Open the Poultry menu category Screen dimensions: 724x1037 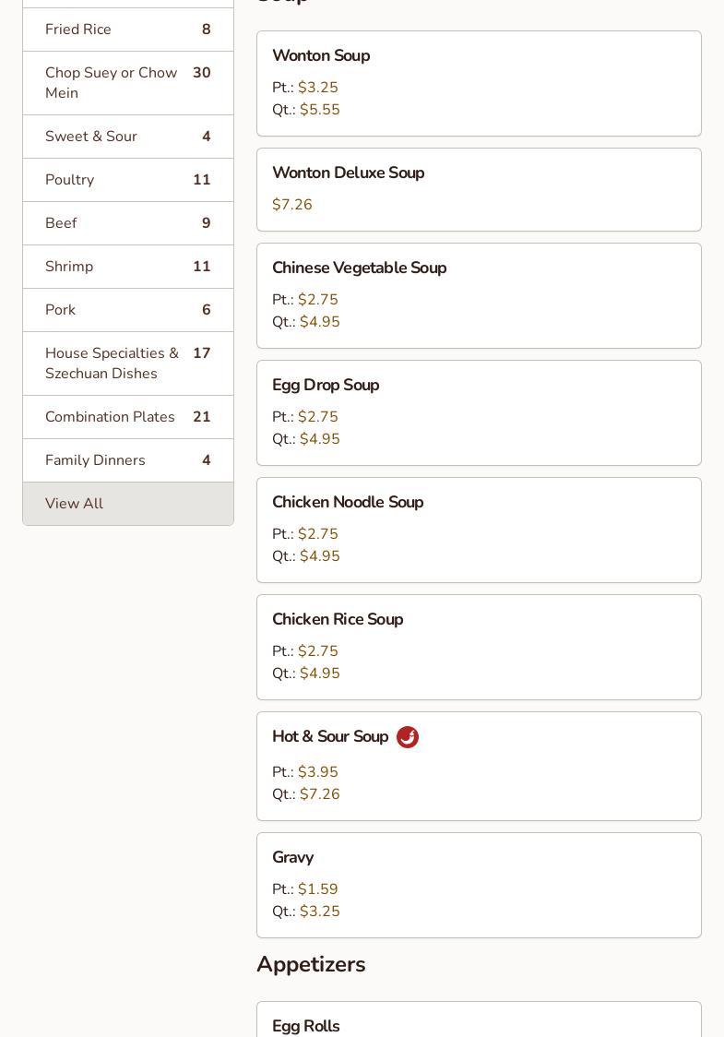127,180
